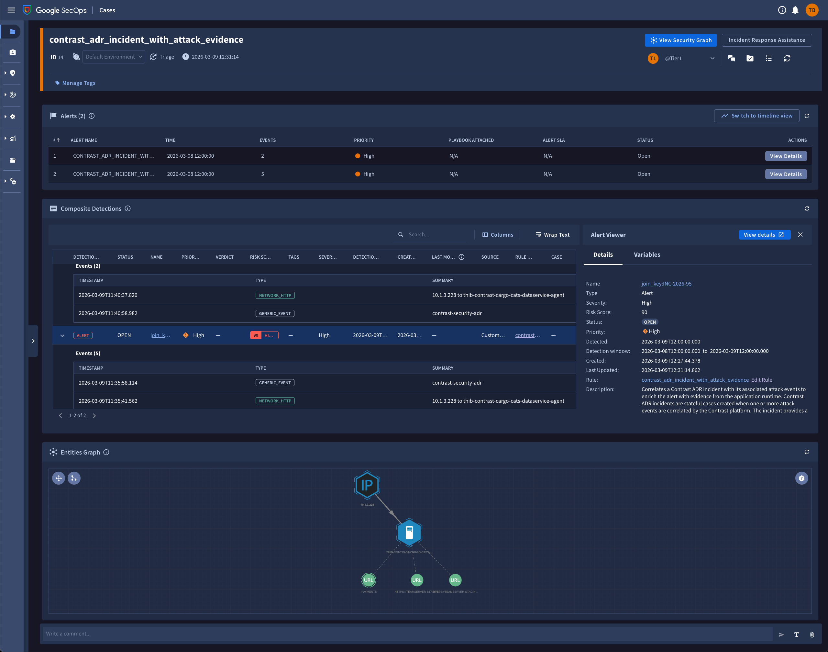Open the single gear response sidebar icon
Viewport: 828px width, 652px height.
click(x=13, y=117)
